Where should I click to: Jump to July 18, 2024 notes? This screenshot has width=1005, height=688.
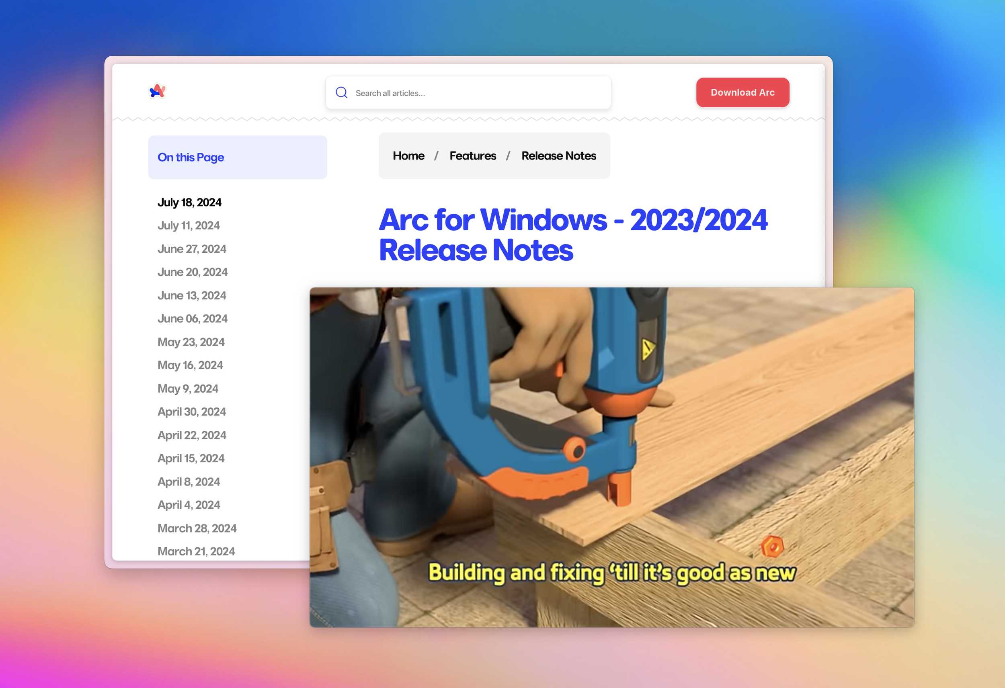(x=189, y=203)
